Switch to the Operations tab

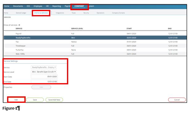(100, 13)
